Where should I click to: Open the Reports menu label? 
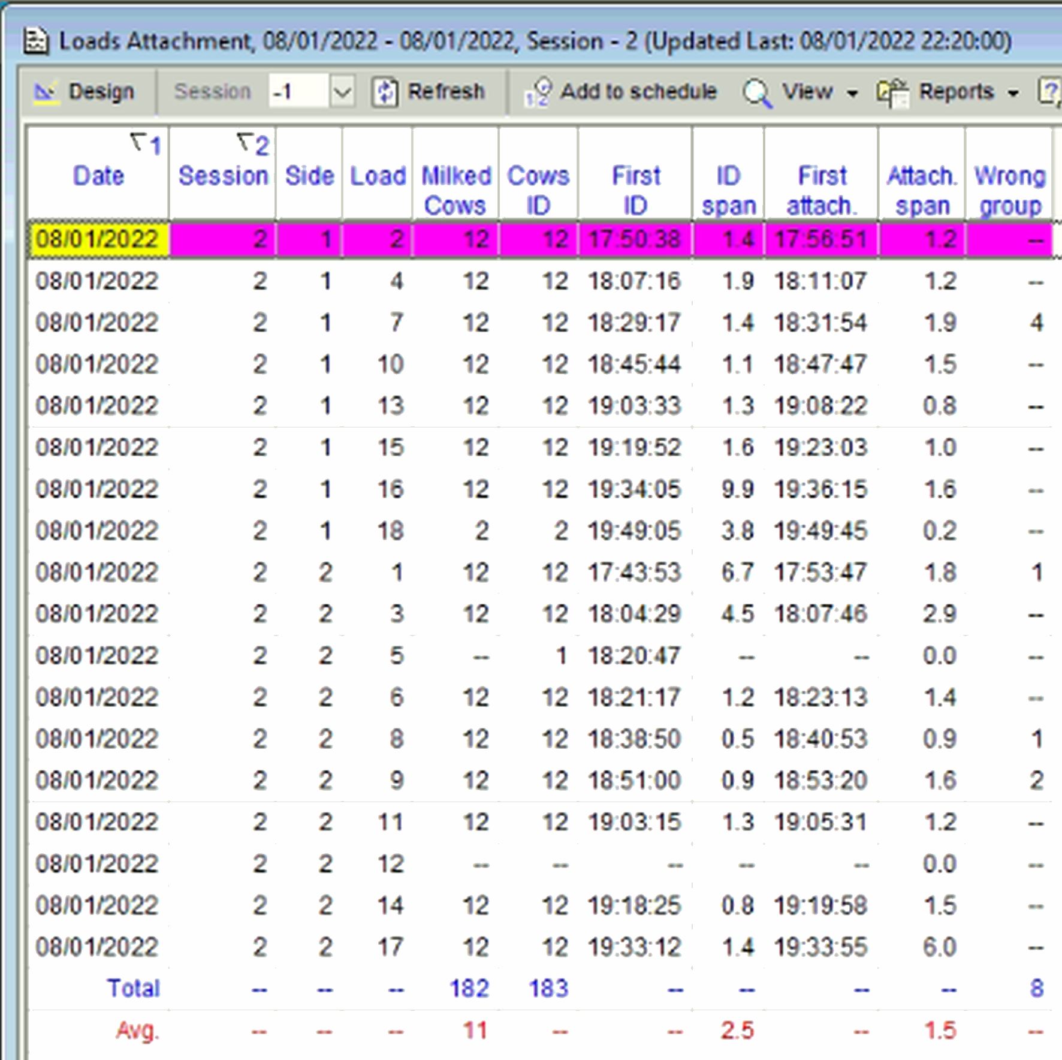tap(956, 92)
